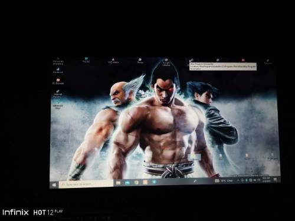Select the UC Browser desktop shortcut
The width and height of the screenshot is (295, 221).
(x=58, y=81)
